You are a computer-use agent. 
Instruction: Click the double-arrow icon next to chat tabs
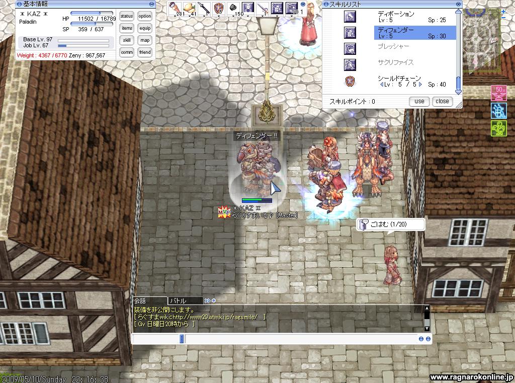(x=207, y=300)
